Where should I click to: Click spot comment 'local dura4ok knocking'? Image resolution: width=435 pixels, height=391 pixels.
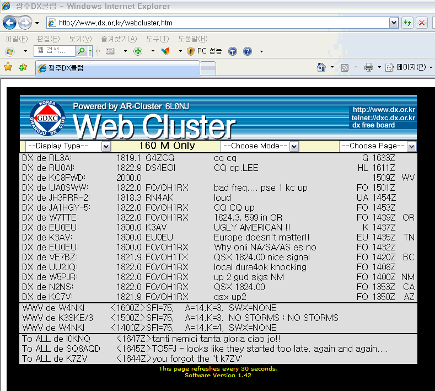260,267
